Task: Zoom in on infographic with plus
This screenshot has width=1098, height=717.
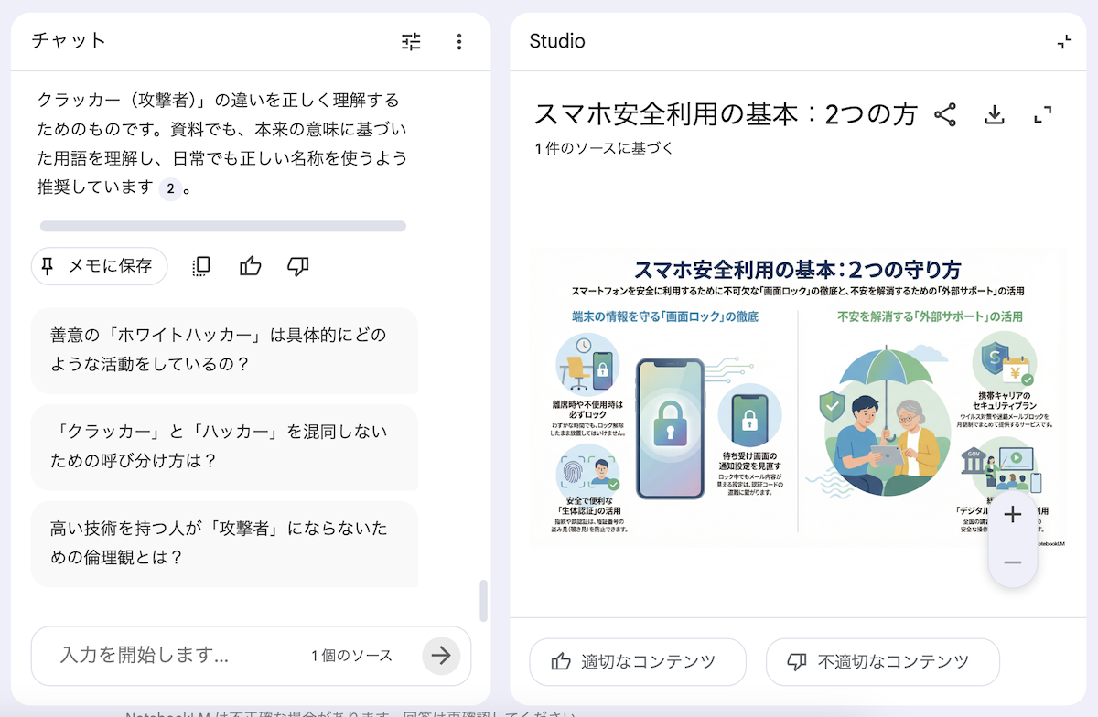Action: point(1012,515)
